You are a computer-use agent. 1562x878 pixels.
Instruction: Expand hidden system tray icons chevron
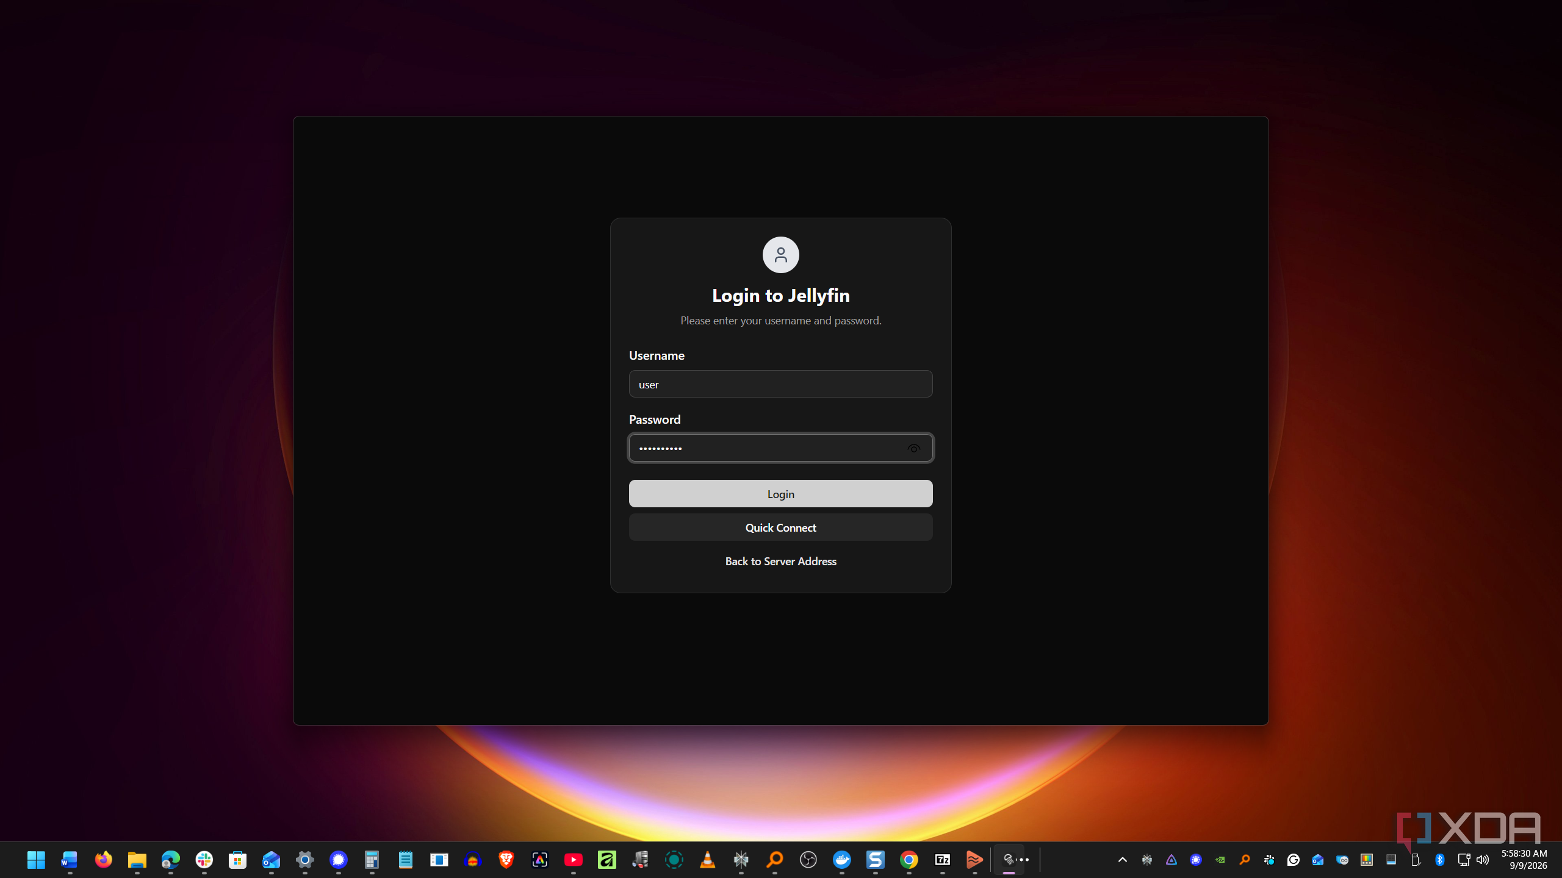[1123, 860]
